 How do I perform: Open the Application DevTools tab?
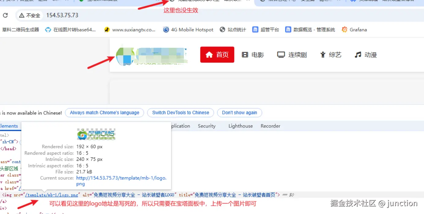click(x=180, y=126)
